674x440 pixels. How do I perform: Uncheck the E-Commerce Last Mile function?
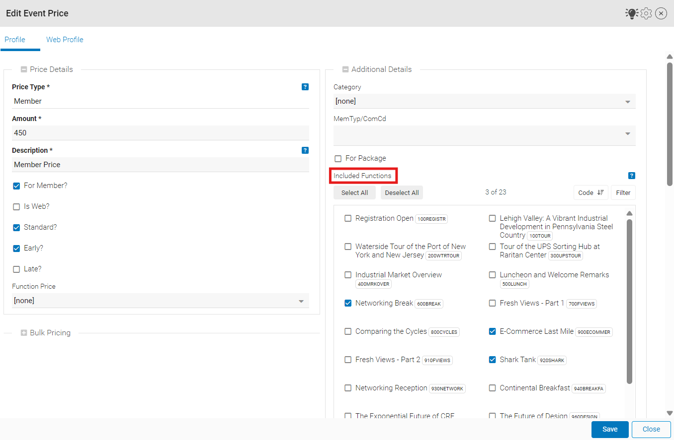(492, 331)
